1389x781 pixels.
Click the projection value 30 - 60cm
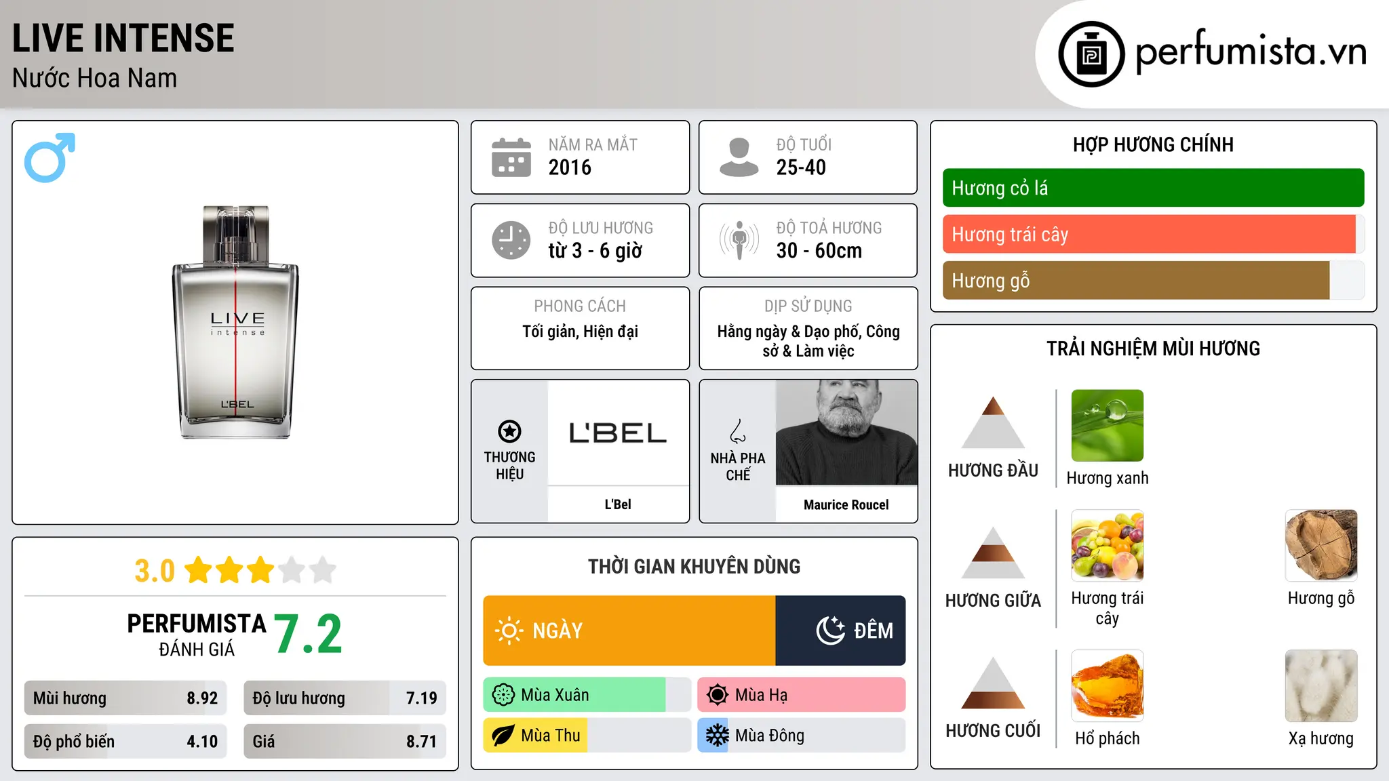(x=819, y=251)
